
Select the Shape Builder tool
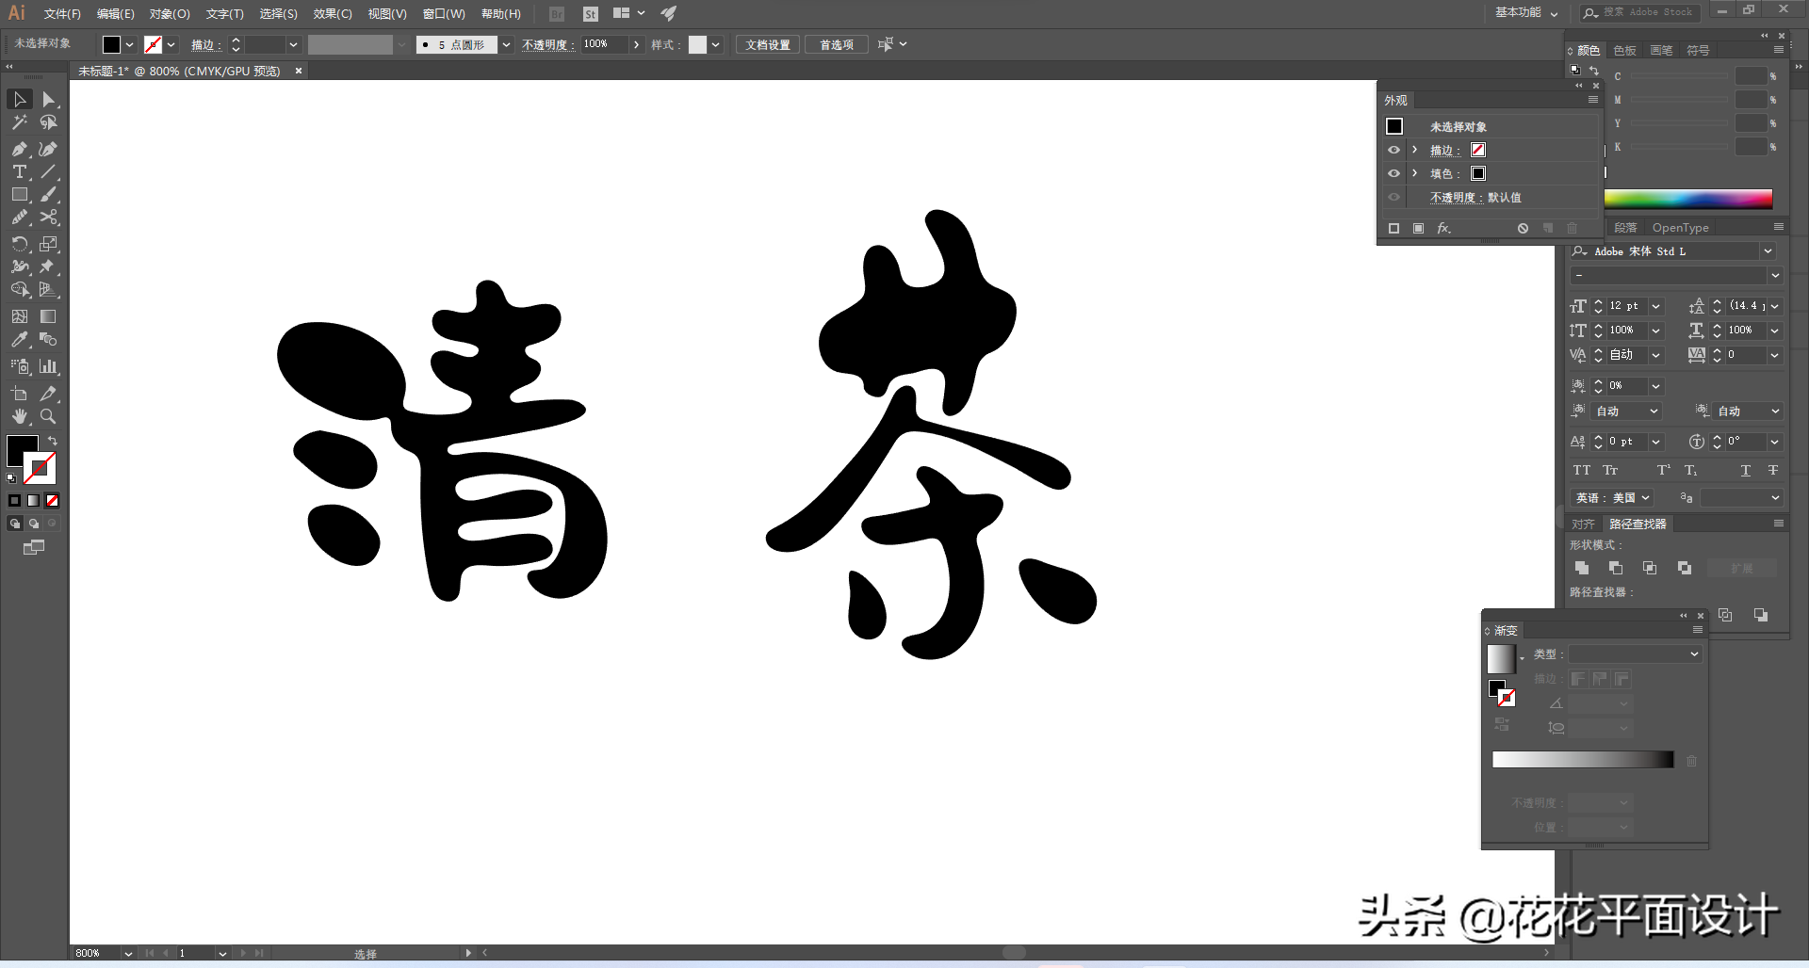pyautogui.click(x=20, y=289)
